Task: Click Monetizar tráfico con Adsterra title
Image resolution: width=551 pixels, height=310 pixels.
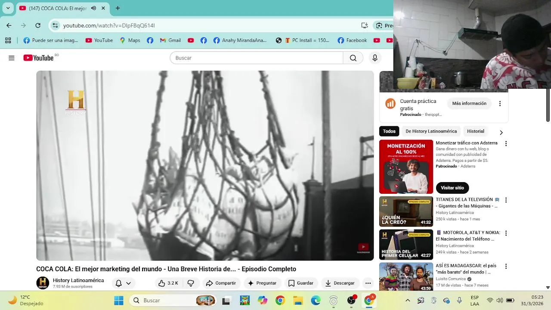Action: pyautogui.click(x=467, y=143)
